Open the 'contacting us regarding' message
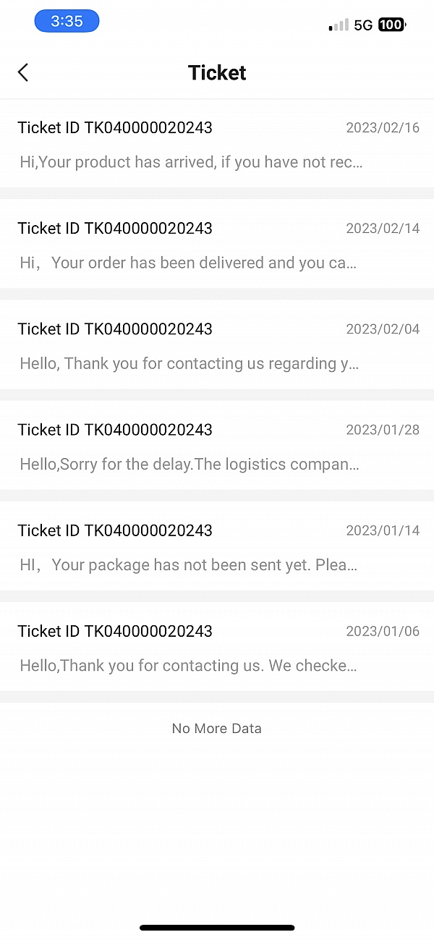 coord(189,363)
